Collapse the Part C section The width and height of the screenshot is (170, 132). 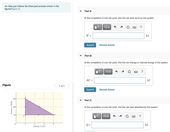(x=81, y=100)
